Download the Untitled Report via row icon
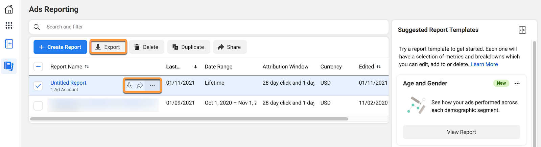541x147 pixels. (129, 86)
